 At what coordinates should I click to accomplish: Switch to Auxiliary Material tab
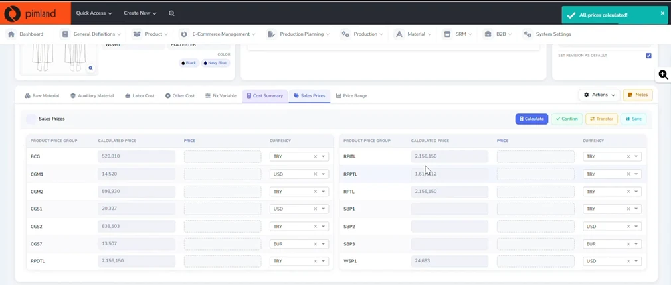pos(92,96)
